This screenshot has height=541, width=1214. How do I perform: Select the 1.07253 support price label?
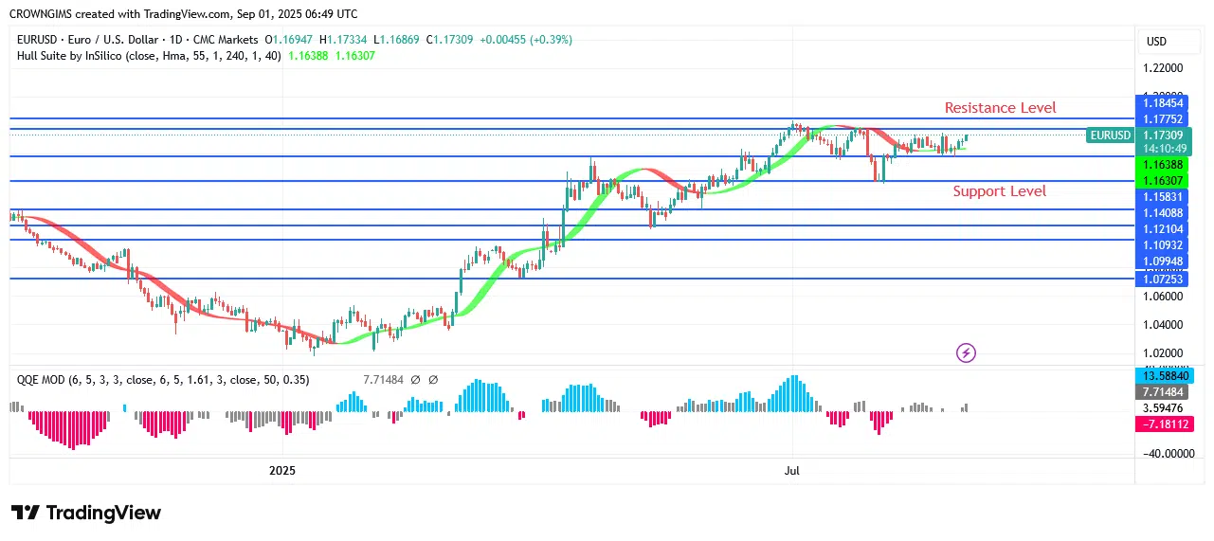pyautogui.click(x=1163, y=280)
